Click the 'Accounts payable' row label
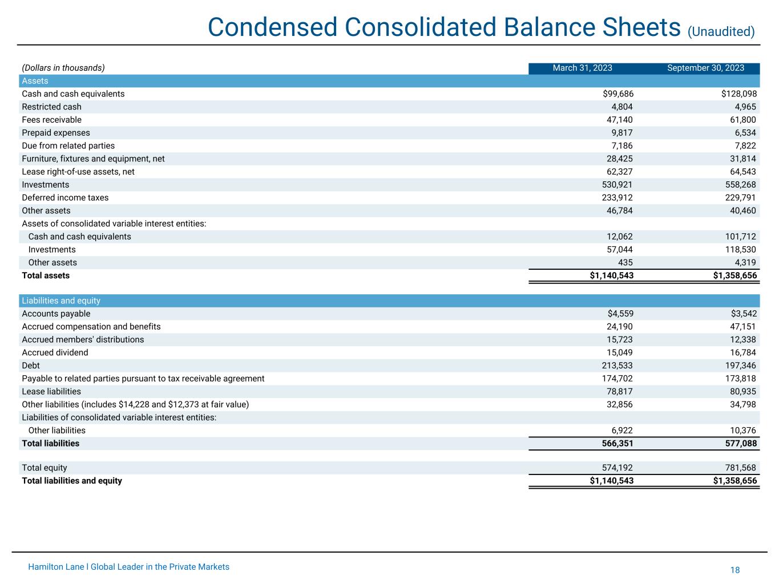 (x=56, y=314)
